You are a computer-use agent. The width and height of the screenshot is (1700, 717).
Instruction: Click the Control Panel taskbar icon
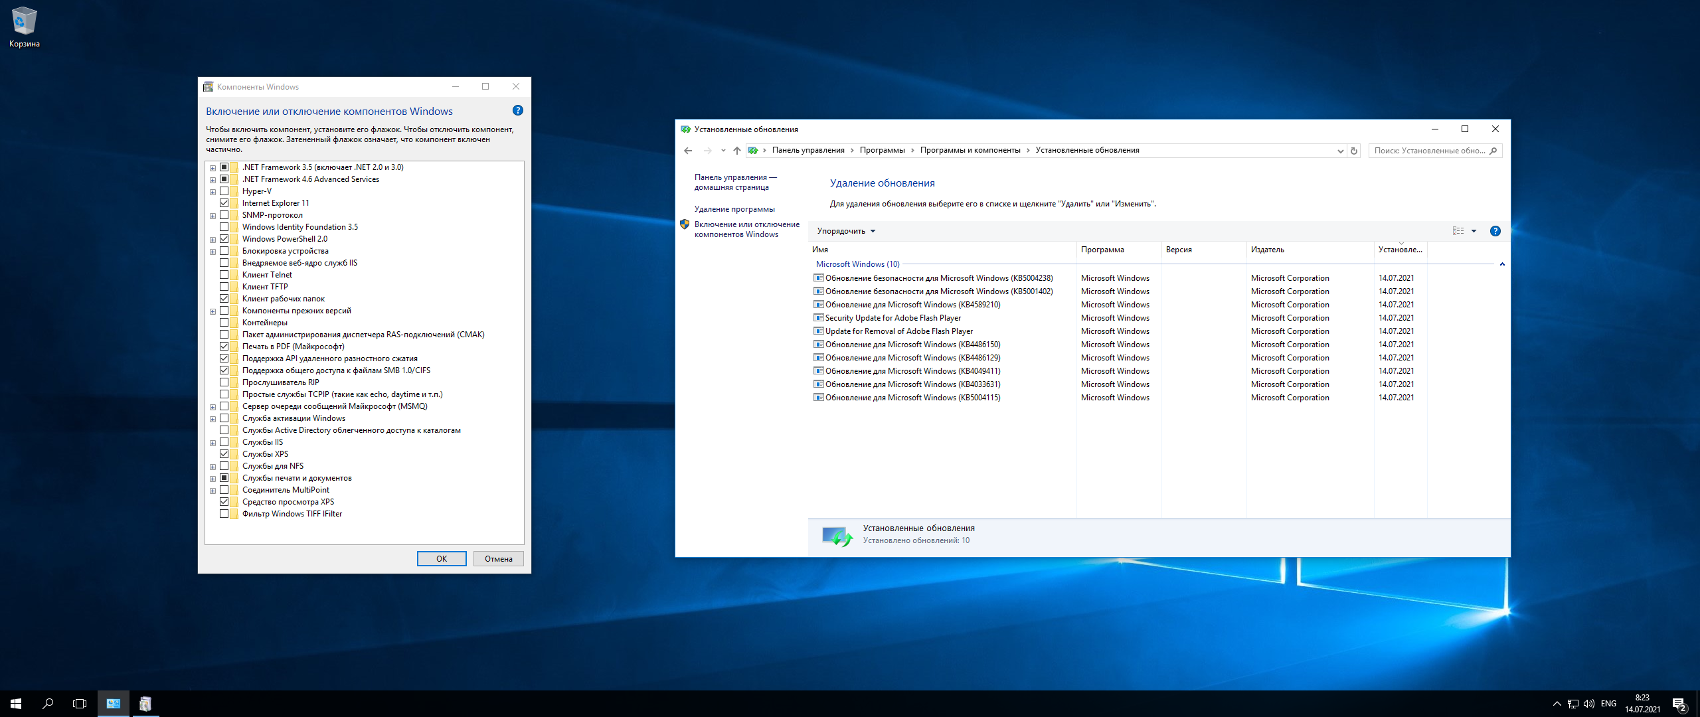(114, 704)
